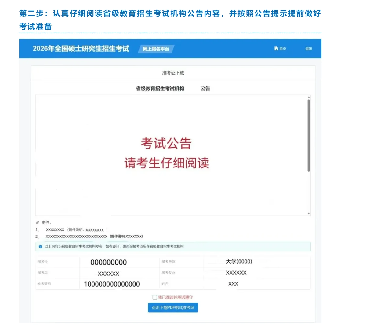Click the home icon beside 首页
377x330 pixels.
276,49
